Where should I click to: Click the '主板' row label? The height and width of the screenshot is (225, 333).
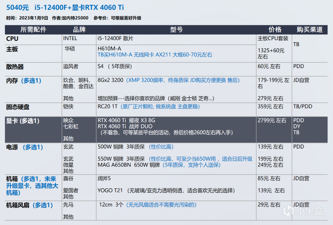tap(12, 49)
